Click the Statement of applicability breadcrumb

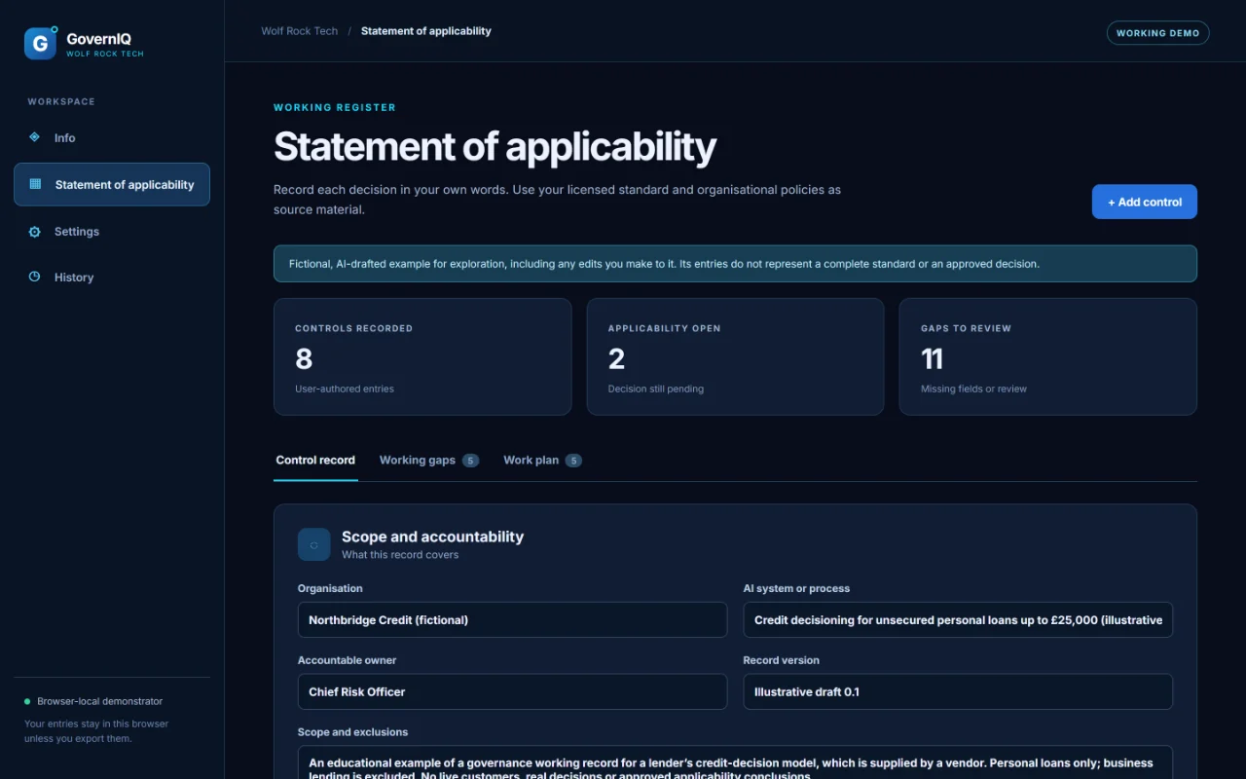(x=426, y=31)
